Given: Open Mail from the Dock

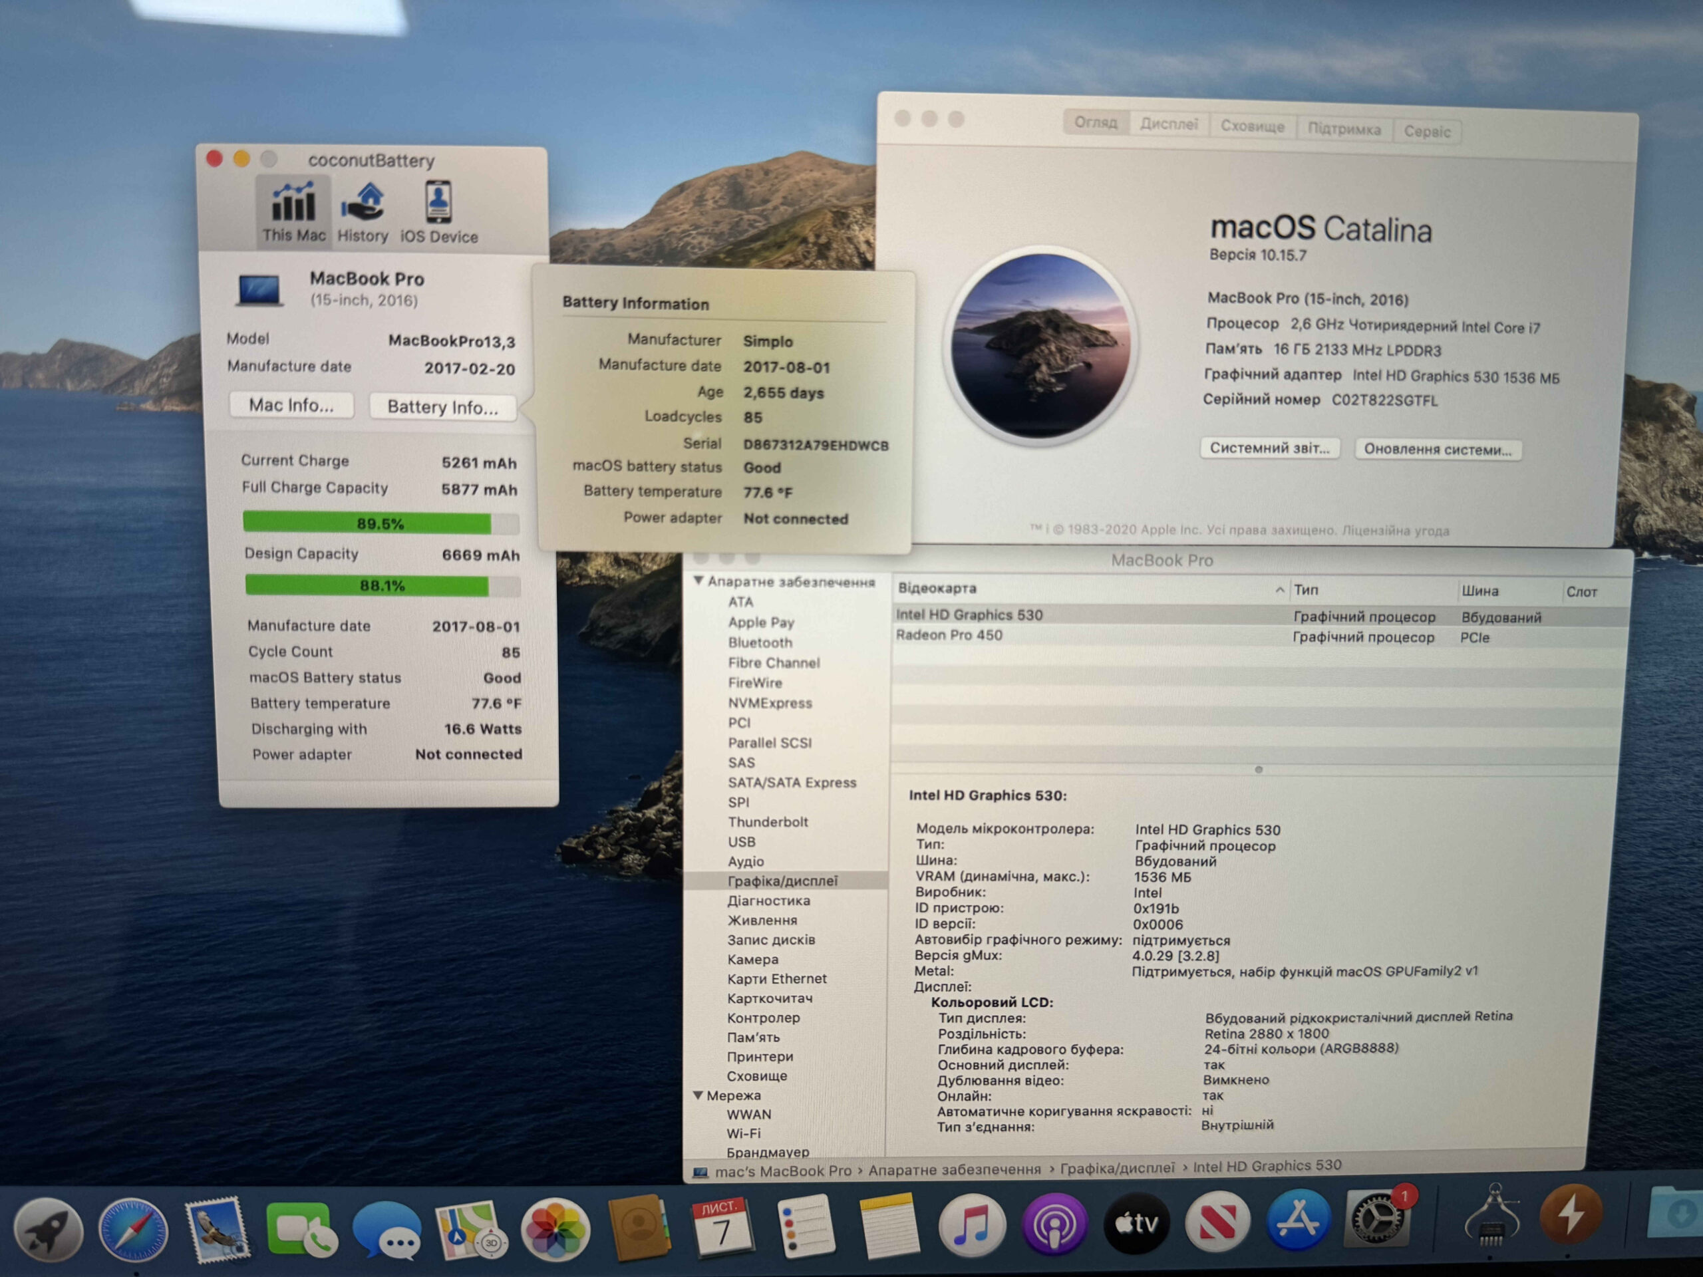Looking at the screenshot, I should tap(218, 1229).
